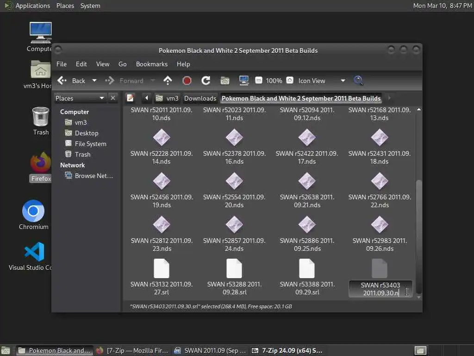Open the Go menu
This screenshot has width=474, height=356.
point(122,64)
